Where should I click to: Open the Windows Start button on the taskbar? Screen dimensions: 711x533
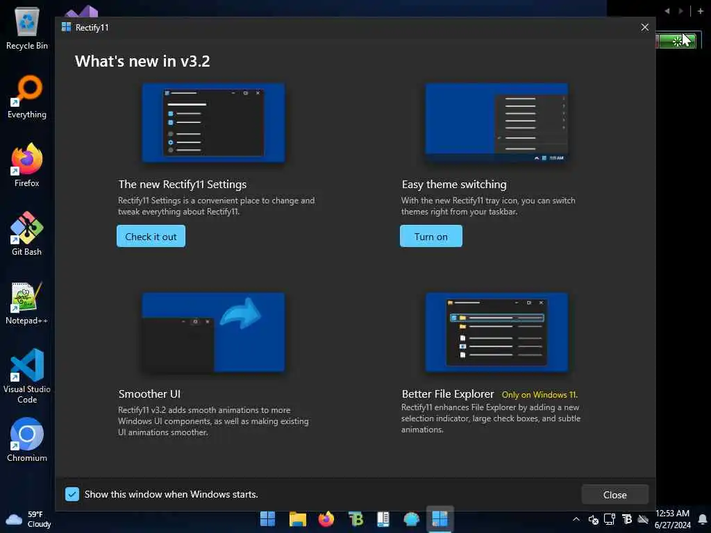pyautogui.click(x=267, y=519)
